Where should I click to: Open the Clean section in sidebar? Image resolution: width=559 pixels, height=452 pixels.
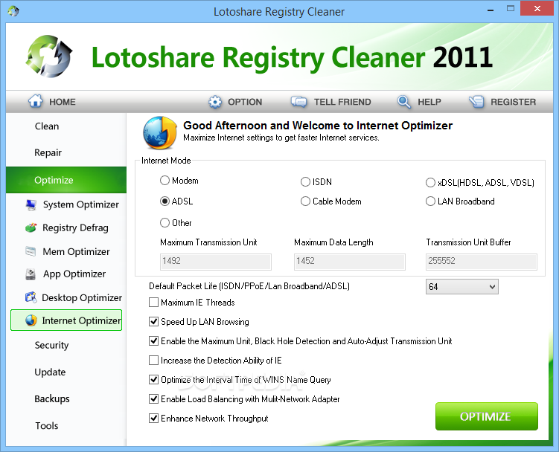(x=47, y=126)
